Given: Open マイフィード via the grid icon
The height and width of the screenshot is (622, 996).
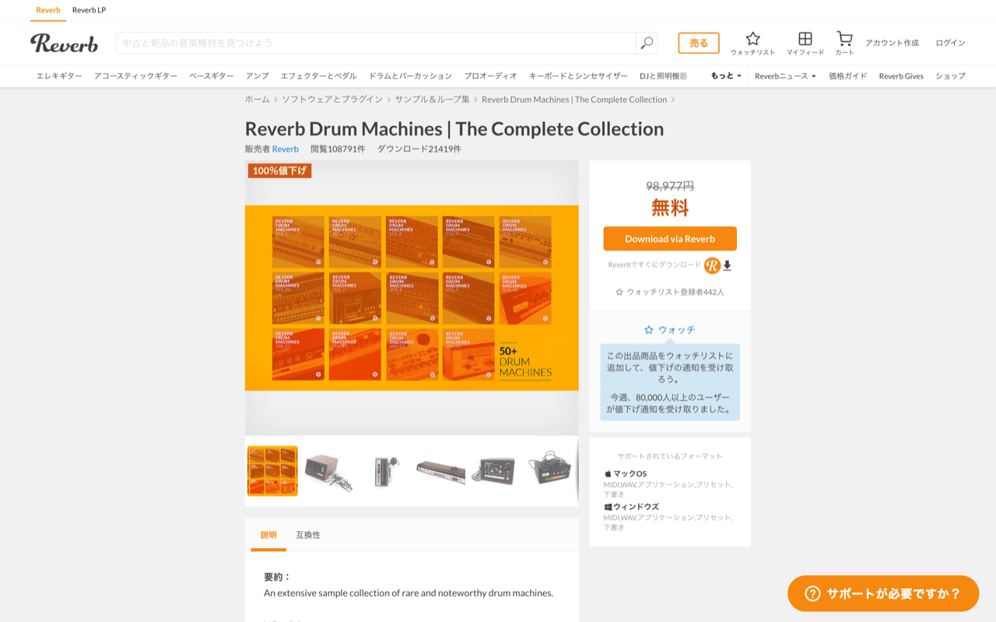Looking at the screenshot, I should [805, 37].
